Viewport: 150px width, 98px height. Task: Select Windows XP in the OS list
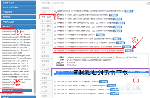coord(17,90)
